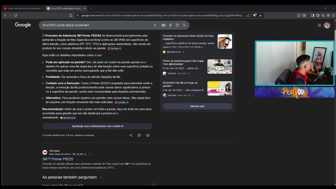Start voice search with the microphone
336x189 pixels.
click(x=170, y=25)
